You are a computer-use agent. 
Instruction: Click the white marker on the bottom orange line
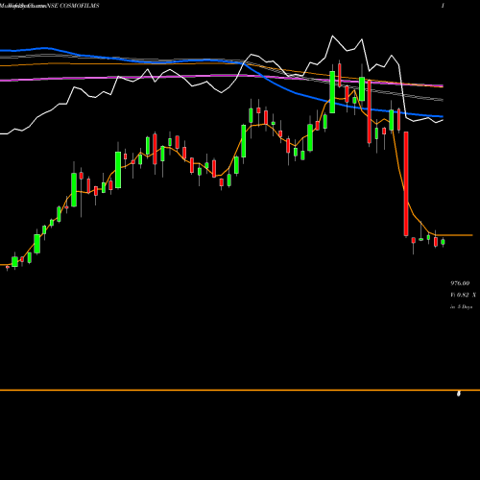[x=459, y=394]
